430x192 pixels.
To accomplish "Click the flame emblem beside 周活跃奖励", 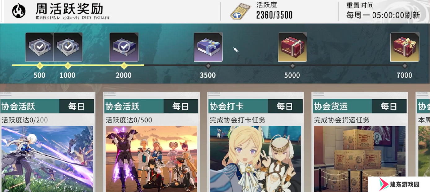I will (19, 11).
